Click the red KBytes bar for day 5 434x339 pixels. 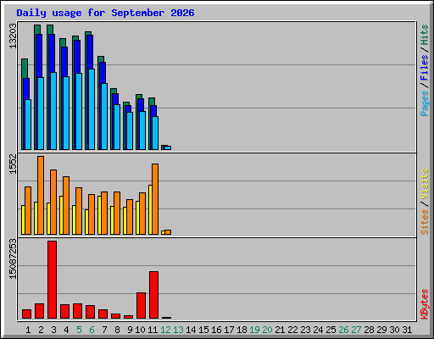click(77, 311)
